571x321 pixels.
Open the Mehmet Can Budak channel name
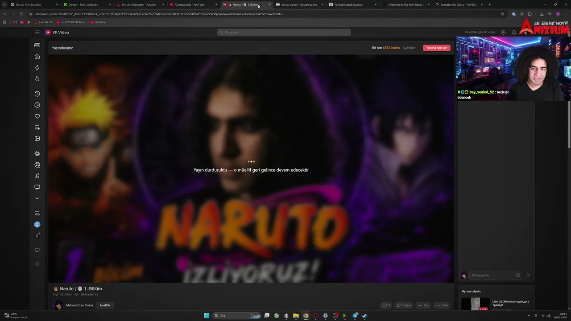click(x=79, y=305)
